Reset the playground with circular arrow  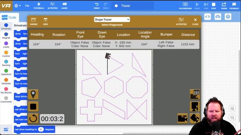[x=33, y=118]
